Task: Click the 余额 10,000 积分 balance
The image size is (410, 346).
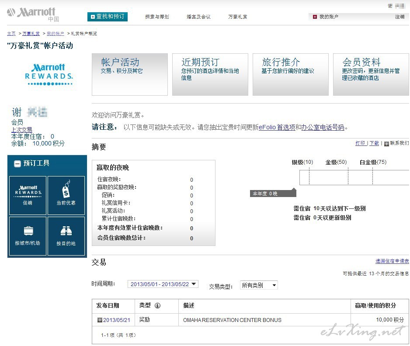Action: pyautogui.click(x=38, y=143)
